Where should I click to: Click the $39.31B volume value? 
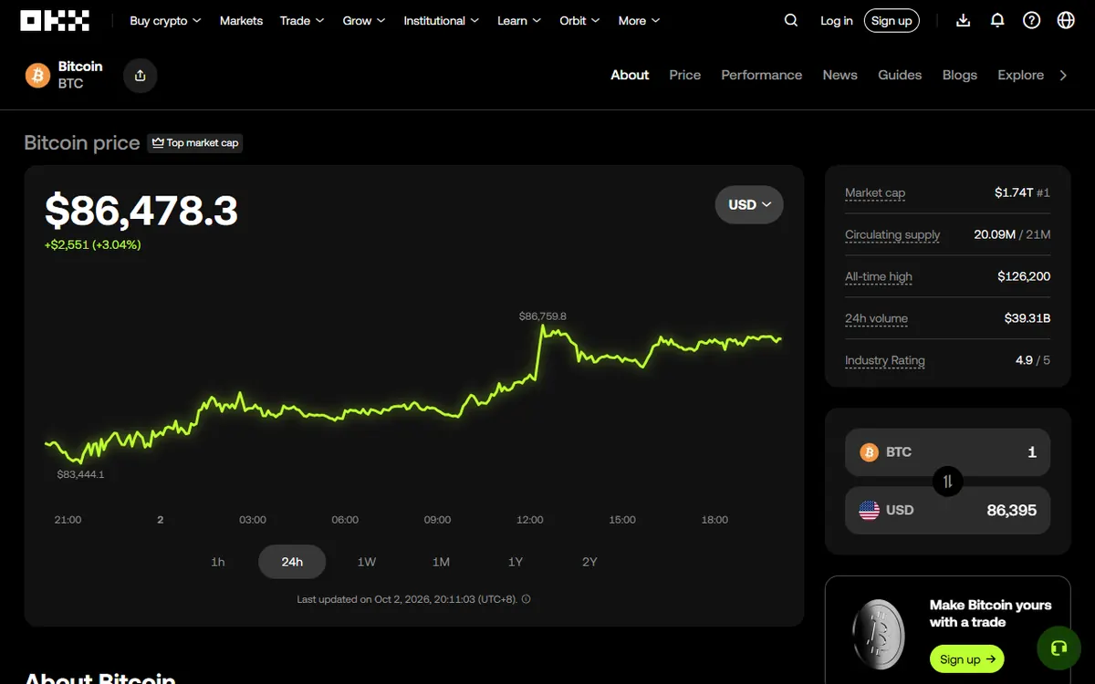click(x=1027, y=318)
